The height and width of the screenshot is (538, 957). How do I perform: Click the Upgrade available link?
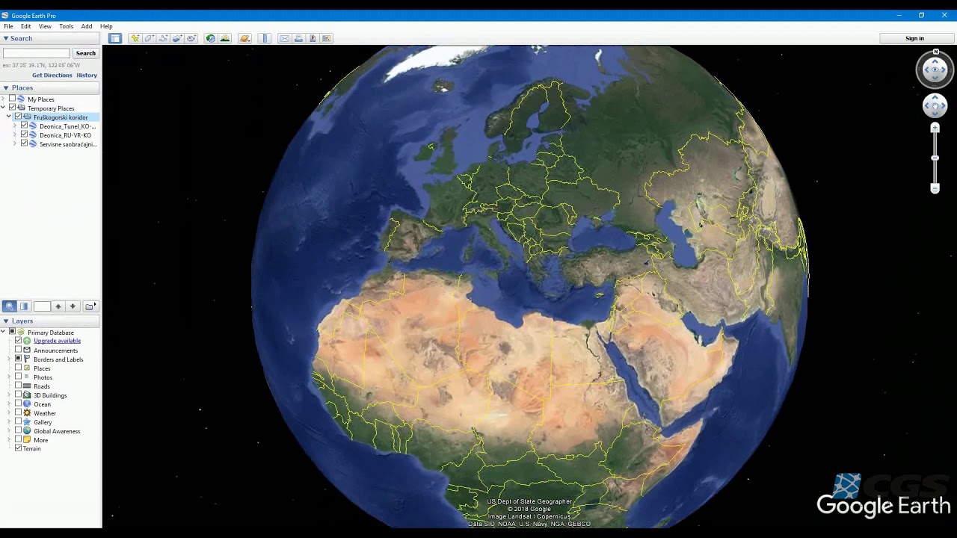click(57, 341)
